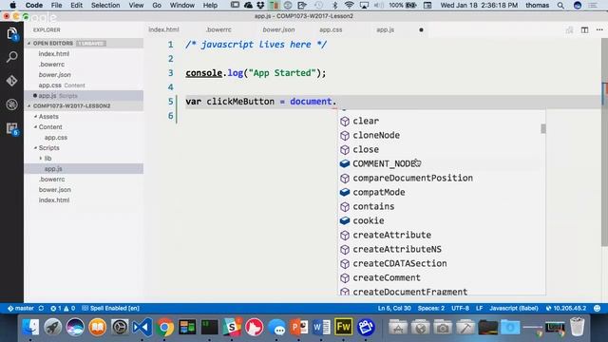Screen dimensions: 608x342
Task: Open errors and warnings count in status bar
Action: tap(63, 308)
